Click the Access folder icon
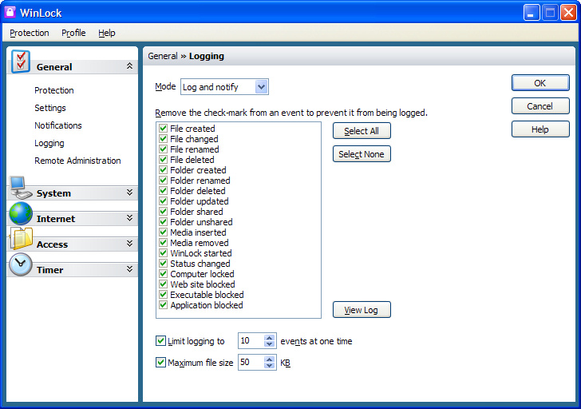The image size is (581, 409). [x=21, y=238]
